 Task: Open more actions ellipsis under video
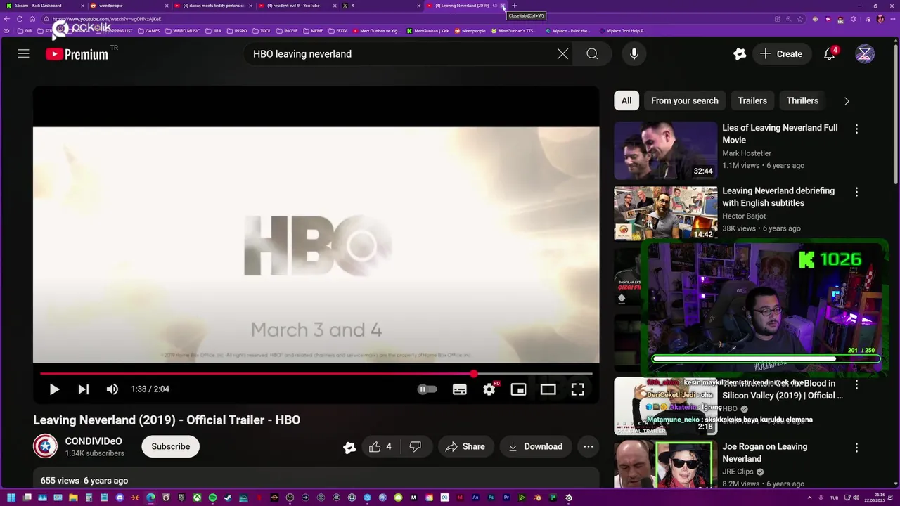(589, 446)
